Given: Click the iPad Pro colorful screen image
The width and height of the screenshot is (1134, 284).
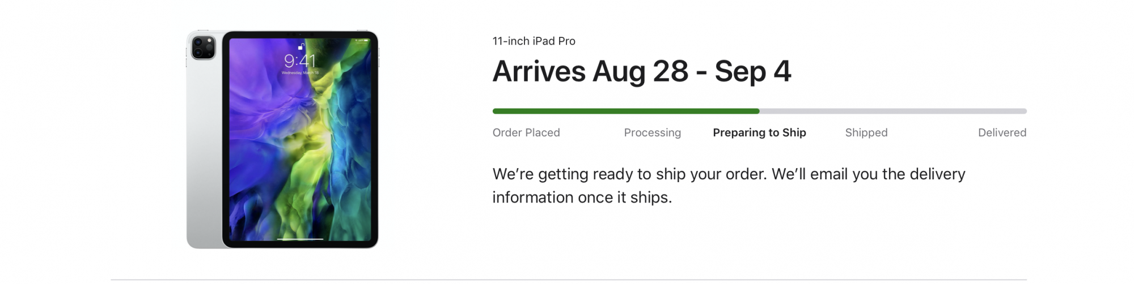Looking at the screenshot, I should 300,139.
